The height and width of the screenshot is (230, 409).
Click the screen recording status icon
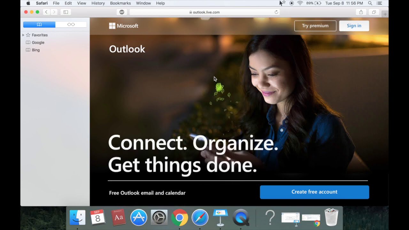[x=291, y=3]
